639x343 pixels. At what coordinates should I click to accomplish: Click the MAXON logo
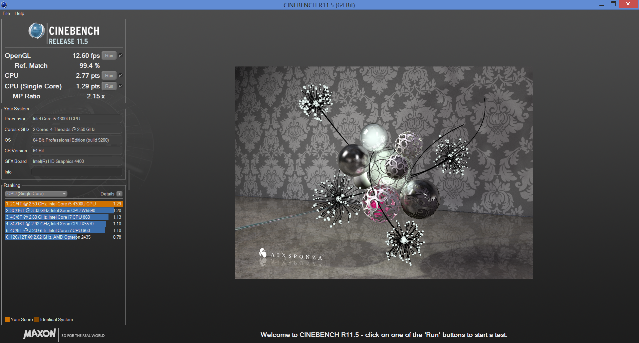click(x=39, y=334)
